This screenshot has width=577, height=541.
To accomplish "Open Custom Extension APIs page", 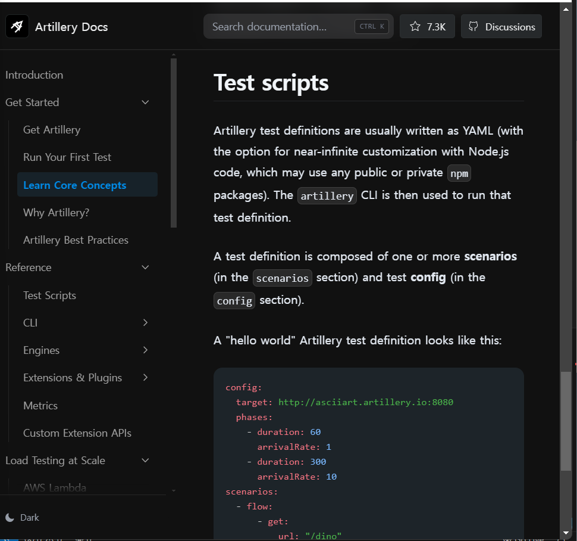I will 77,433.
